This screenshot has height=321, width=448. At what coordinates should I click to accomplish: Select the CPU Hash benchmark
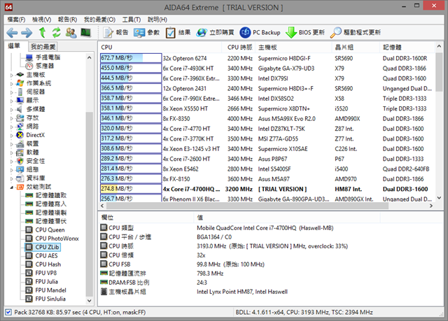click(48, 264)
